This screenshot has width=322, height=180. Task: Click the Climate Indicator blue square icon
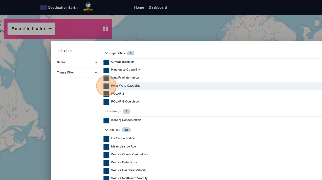tap(106, 62)
